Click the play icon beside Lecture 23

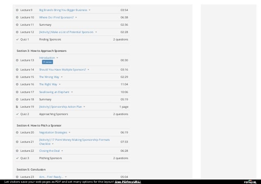(x=17, y=177)
